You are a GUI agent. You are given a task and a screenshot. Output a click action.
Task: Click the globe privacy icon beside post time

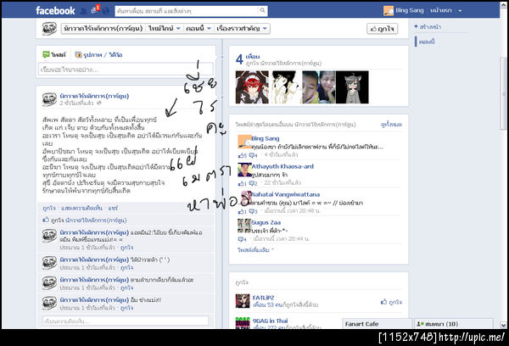pyautogui.click(x=99, y=103)
